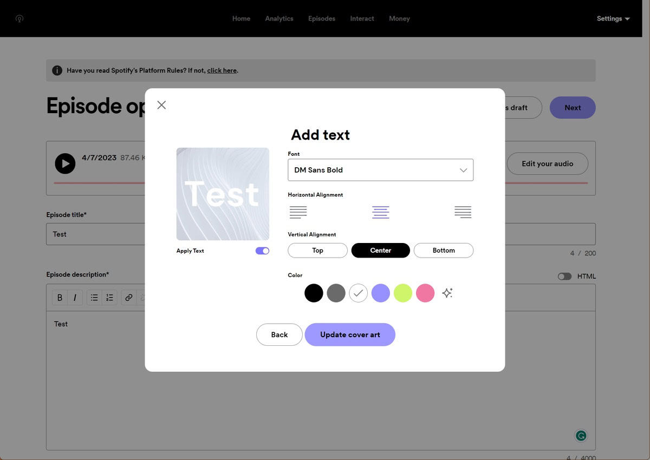Viewport: 650px width, 460px height.
Task: Open the Font dropdown DM Sans Bold
Action: [x=381, y=170]
